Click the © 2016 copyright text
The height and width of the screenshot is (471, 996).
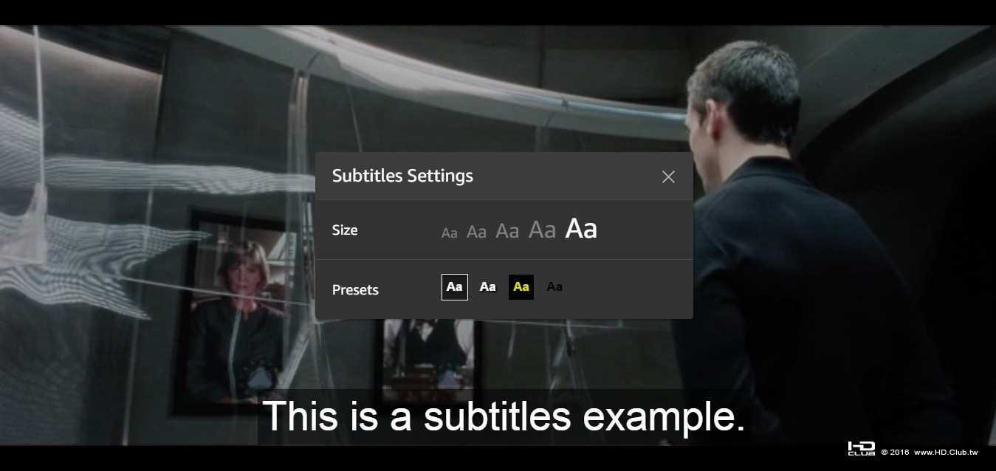click(x=895, y=452)
